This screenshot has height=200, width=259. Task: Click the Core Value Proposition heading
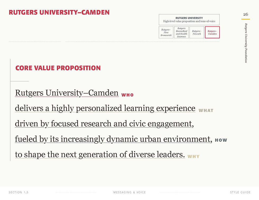tap(58, 68)
